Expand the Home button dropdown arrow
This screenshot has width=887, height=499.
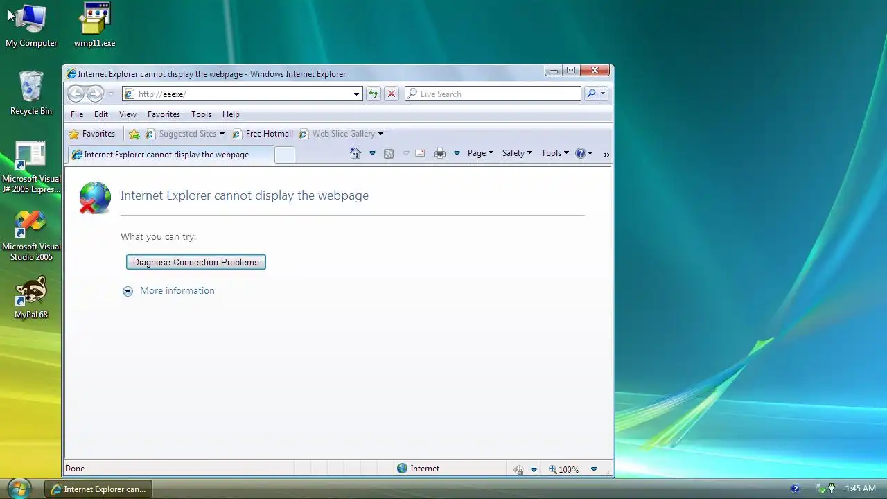(x=372, y=153)
